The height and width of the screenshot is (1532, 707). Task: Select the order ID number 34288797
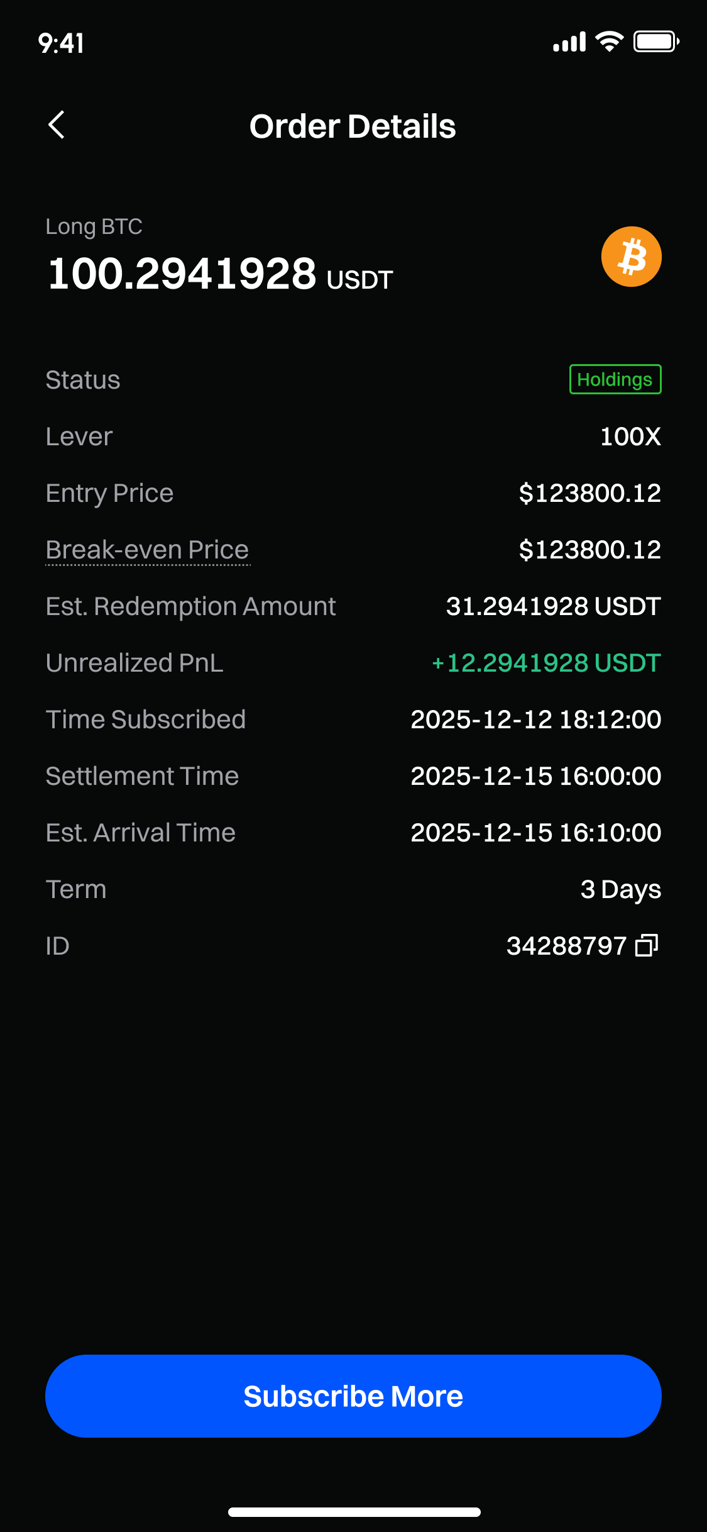click(566, 946)
